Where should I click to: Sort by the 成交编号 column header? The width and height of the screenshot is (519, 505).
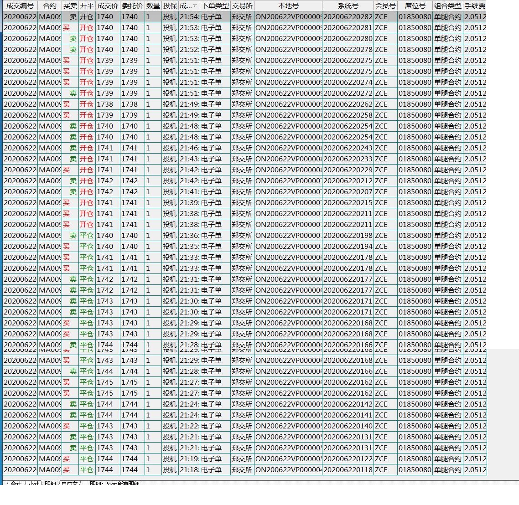point(20,5)
